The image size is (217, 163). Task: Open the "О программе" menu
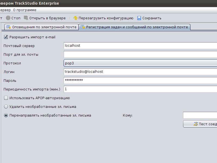pyautogui.click(x=25, y=10)
